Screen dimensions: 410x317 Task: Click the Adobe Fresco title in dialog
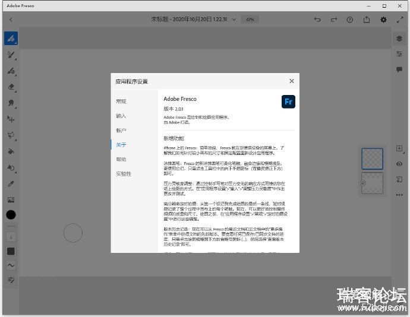coord(180,99)
